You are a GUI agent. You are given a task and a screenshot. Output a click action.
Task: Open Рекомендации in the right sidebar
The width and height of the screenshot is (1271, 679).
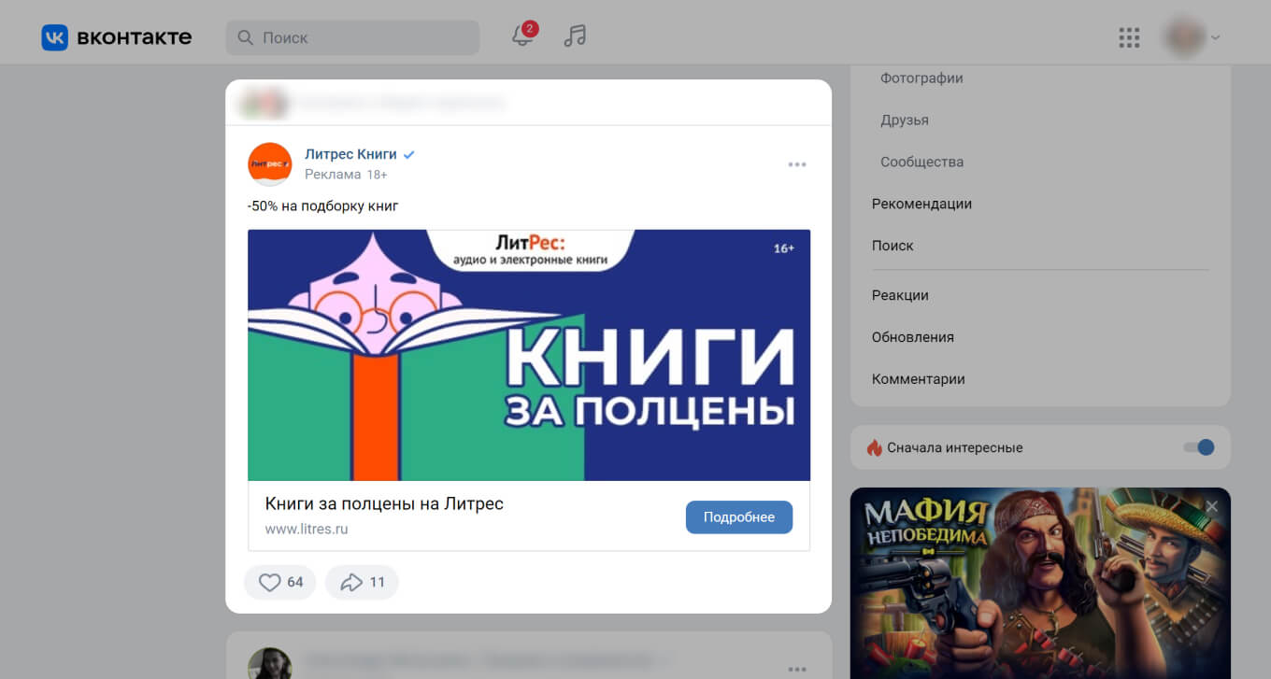[921, 204]
